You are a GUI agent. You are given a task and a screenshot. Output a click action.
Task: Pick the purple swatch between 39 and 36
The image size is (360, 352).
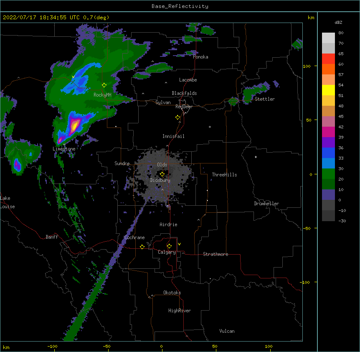click(x=328, y=143)
